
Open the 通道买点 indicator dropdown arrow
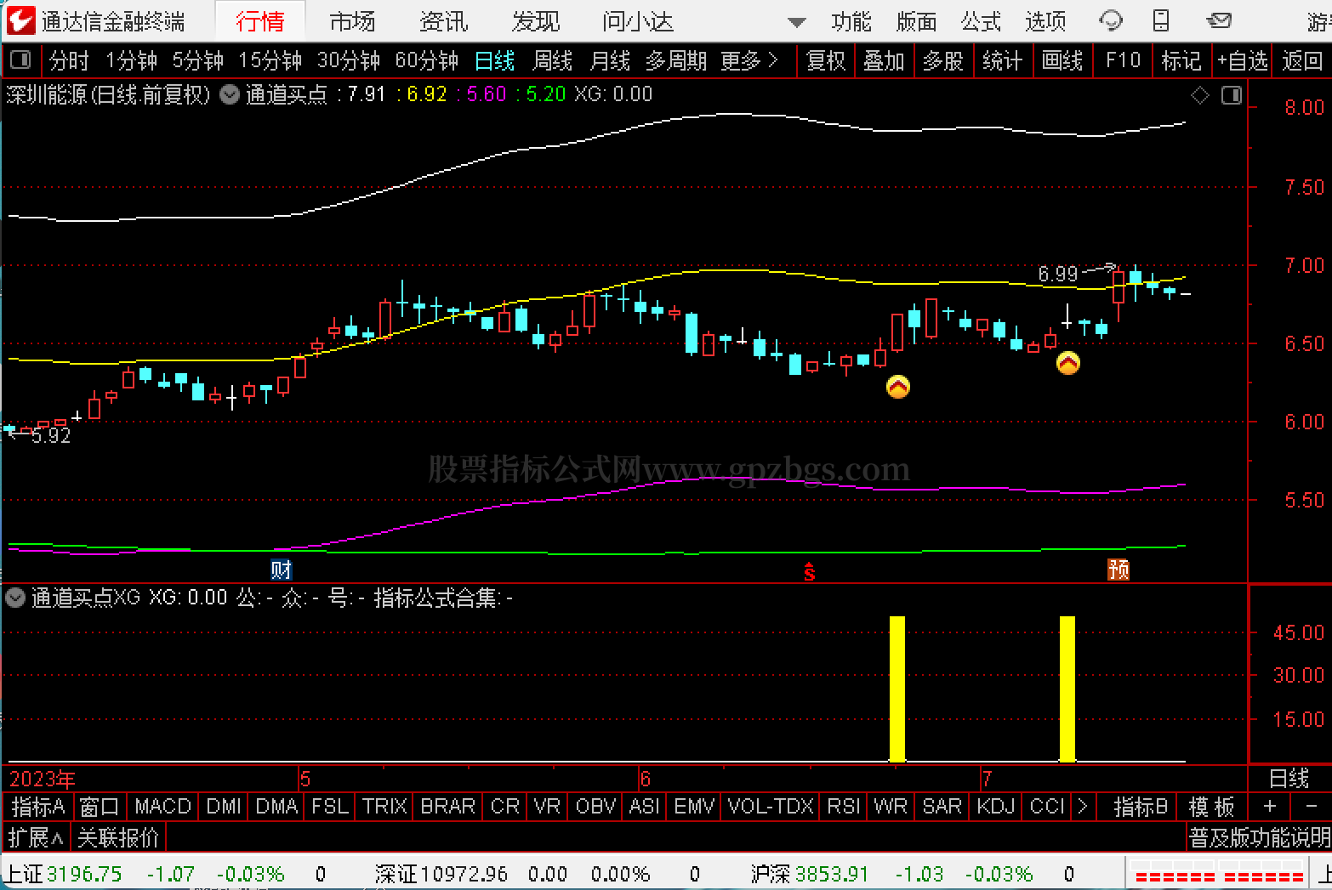(230, 94)
